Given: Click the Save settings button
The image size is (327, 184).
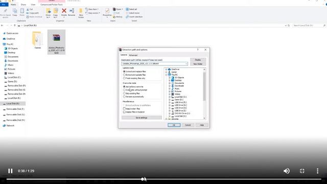Looking at the screenshot, I should 142,118.
